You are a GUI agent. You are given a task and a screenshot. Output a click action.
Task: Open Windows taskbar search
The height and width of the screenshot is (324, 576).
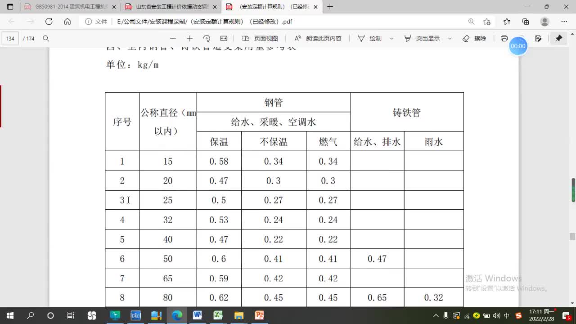coord(31,315)
